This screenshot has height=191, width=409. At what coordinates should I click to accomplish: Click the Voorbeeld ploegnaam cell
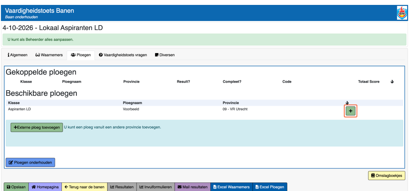[131, 109]
